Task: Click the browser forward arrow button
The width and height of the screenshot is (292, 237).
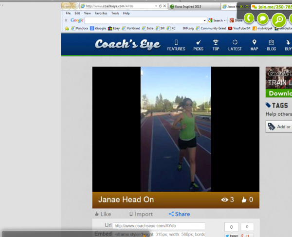Action: 75,6
